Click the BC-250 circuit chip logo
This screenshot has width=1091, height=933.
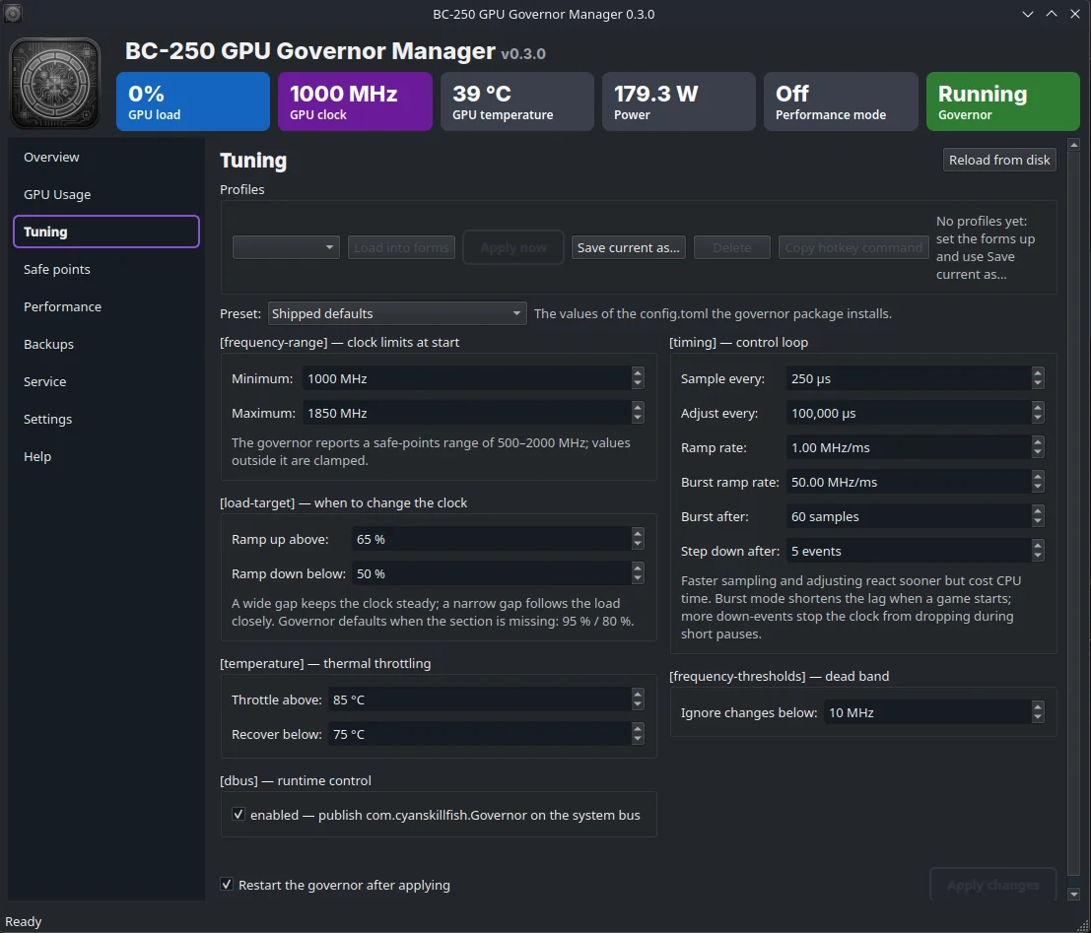tap(55, 84)
